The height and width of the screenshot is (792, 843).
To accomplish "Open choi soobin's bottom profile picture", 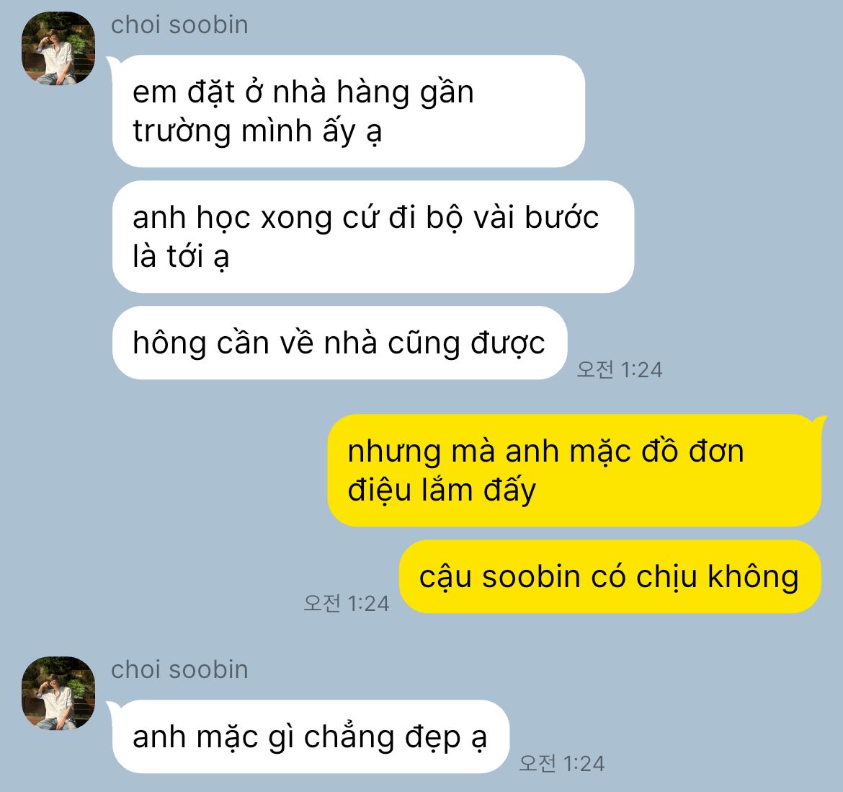I will click(x=58, y=693).
